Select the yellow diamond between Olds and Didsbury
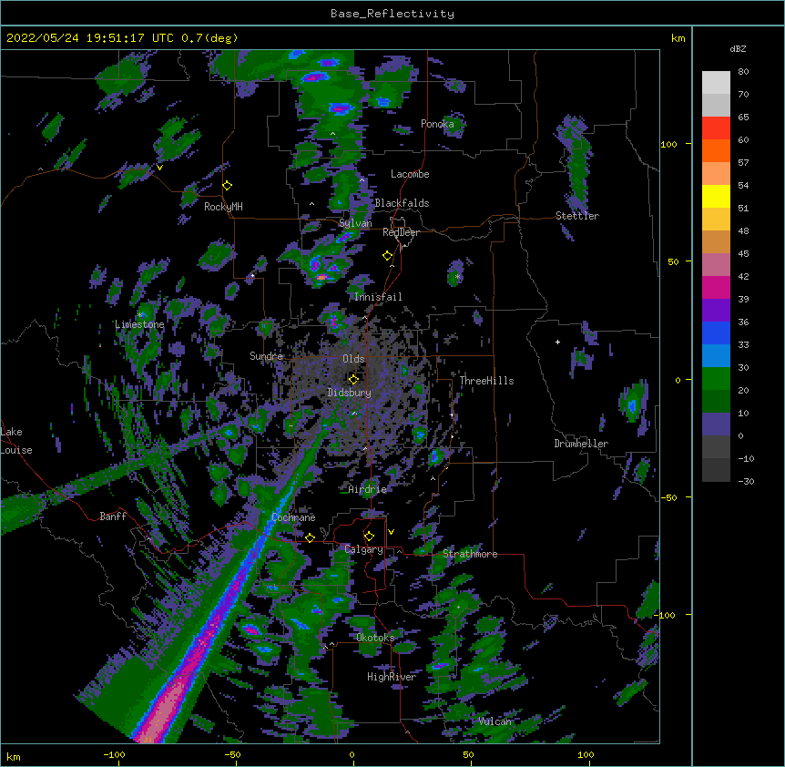This screenshot has width=785, height=767. [353, 379]
